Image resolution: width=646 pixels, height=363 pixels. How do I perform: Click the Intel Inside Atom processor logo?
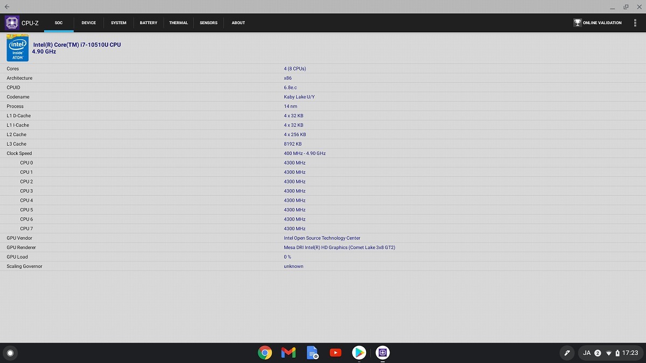(17, 48)
